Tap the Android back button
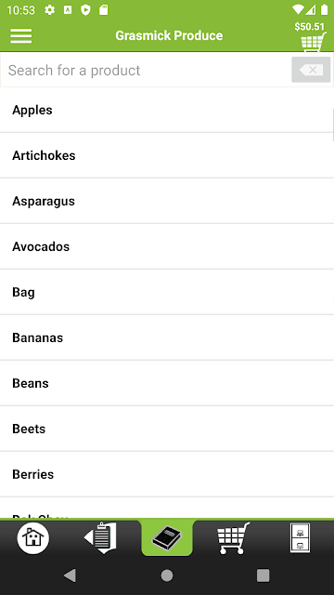The image size is (334, 595). [x=71, y=575]
